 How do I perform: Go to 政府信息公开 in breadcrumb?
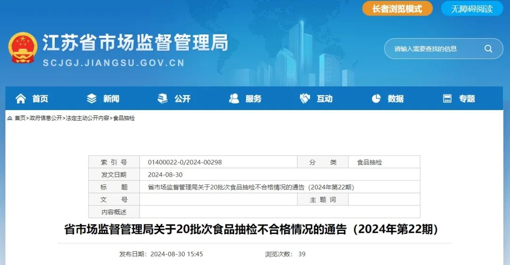[46, 118]
